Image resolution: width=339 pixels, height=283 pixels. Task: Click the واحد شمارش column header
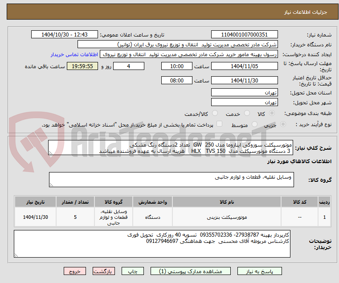pos(152,202)
